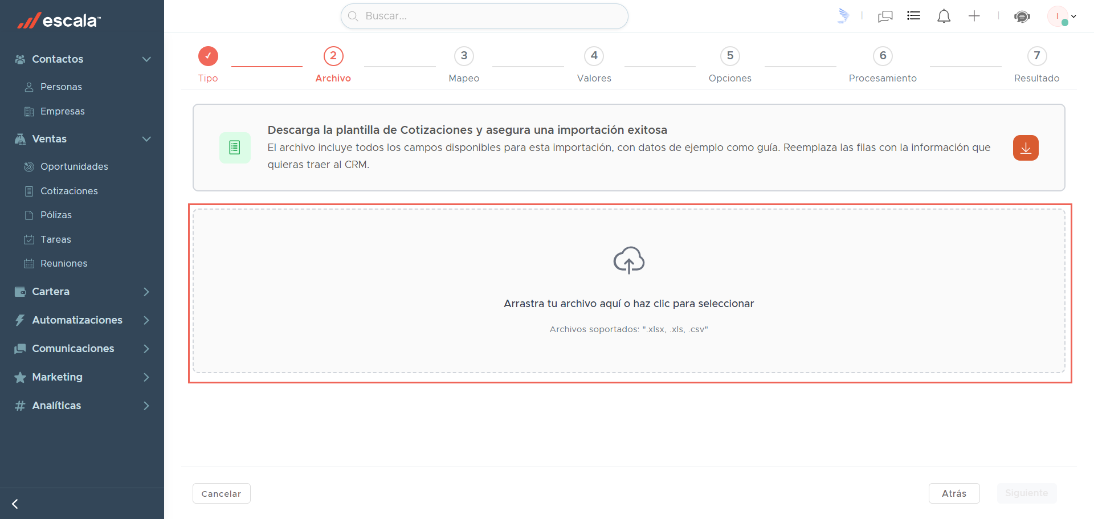The height and width of the screenshot is (519, 1094).
Task: Open Oportunidades in the sidebar
Action: (x=74, y=166)
